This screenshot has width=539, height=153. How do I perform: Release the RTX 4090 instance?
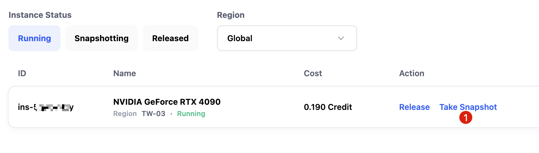[x=414, y=107]
